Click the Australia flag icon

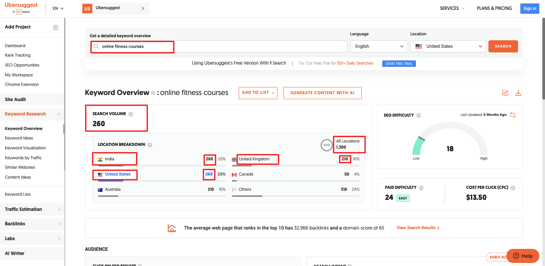pos(100,190)
